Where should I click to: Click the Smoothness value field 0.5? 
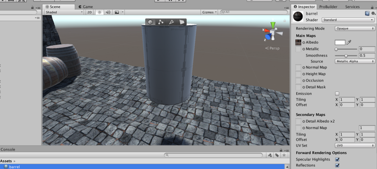point(367,56)
